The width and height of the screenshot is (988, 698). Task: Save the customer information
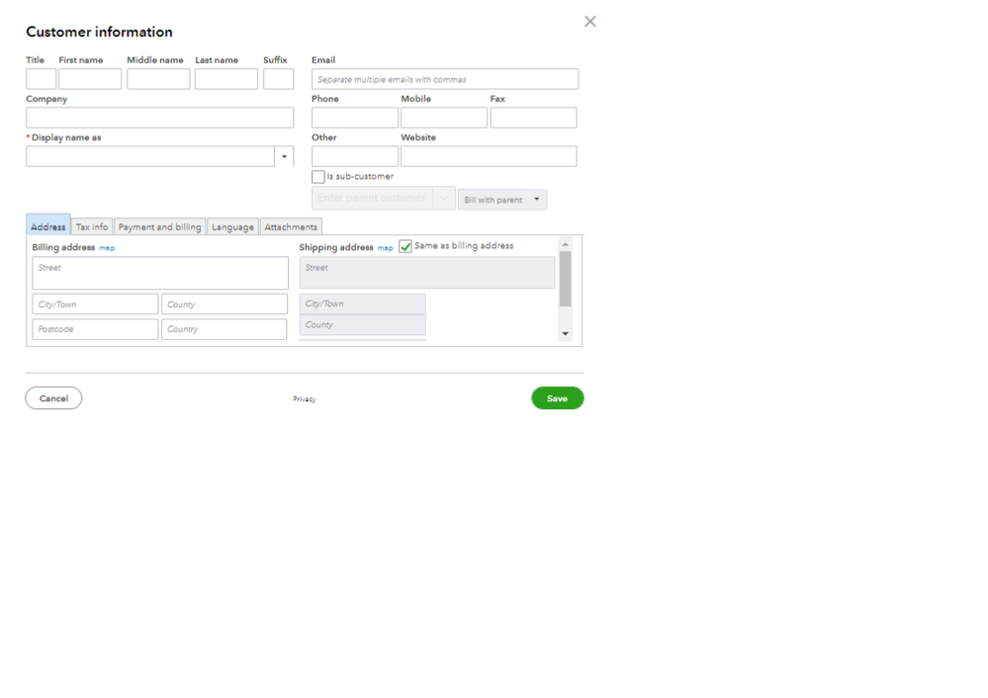click(558, 397)
